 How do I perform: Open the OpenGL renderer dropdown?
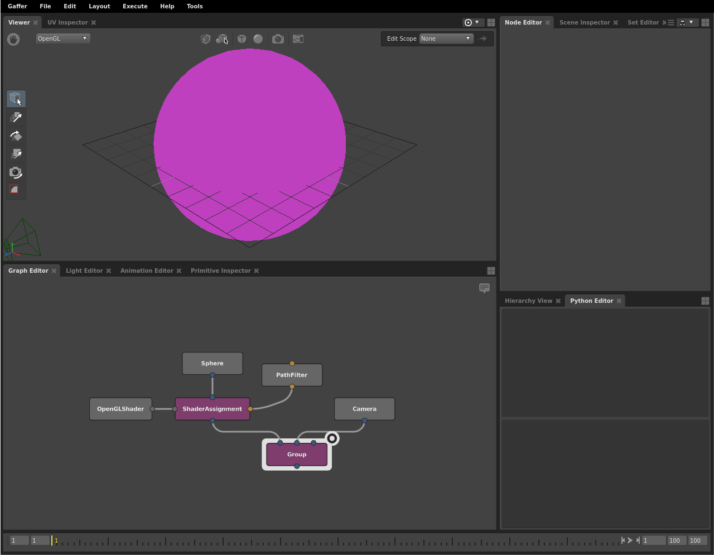[x=62, y=38]
